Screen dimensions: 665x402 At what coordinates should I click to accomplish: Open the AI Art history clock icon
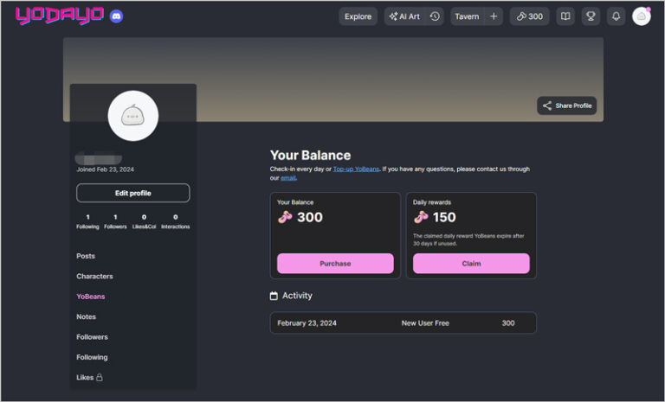pyautogui.click(x=435, y=16)
